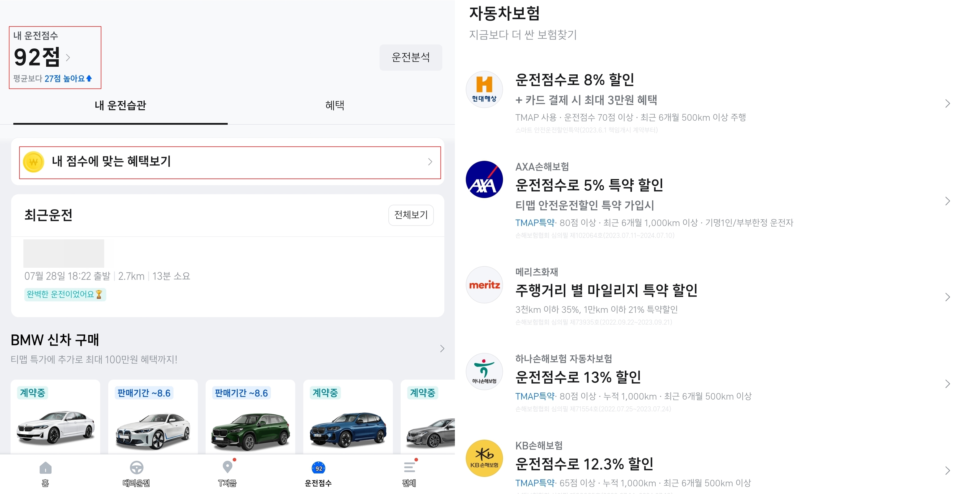
Task: Expand the 92점 score detail chevron
Action: pyautogui.click(x=68, y=58)
